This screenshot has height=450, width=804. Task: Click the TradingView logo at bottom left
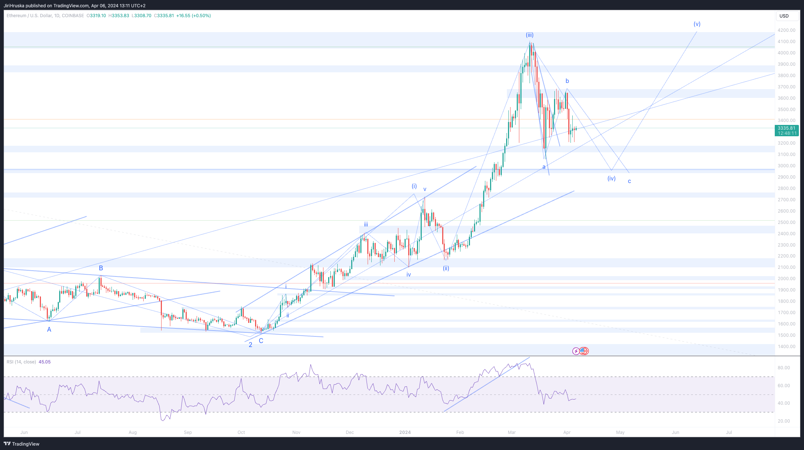(22, 444)
